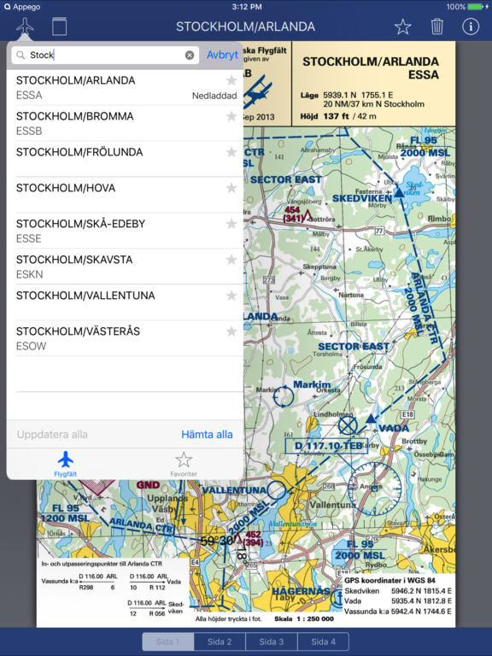Clear the search field text
The image size is (492, 656).
click(190, 56)
